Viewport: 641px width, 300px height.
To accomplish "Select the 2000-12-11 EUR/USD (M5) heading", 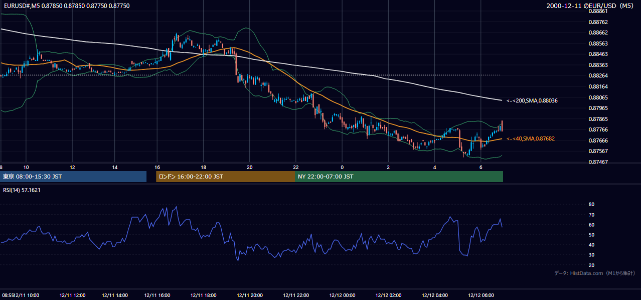I will [x=591, y=6].
